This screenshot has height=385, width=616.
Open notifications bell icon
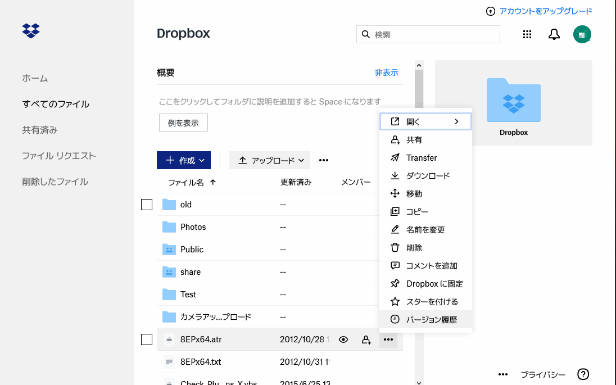point(554,35)
